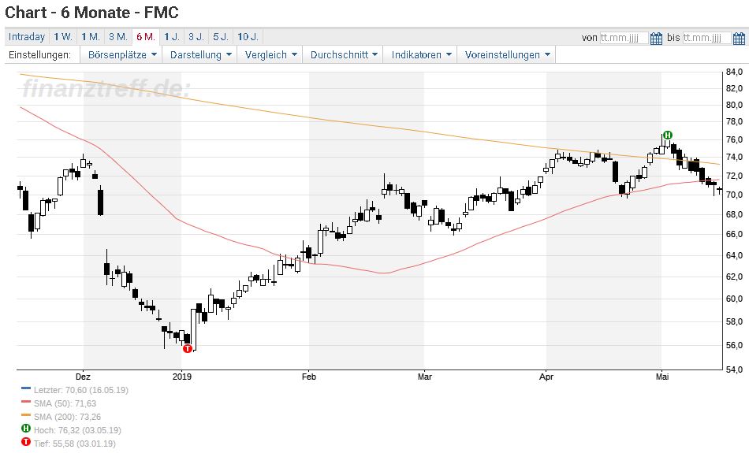Click the Einstellungen: label
This screenshot has width=749, height=453.
click(39, 55)
